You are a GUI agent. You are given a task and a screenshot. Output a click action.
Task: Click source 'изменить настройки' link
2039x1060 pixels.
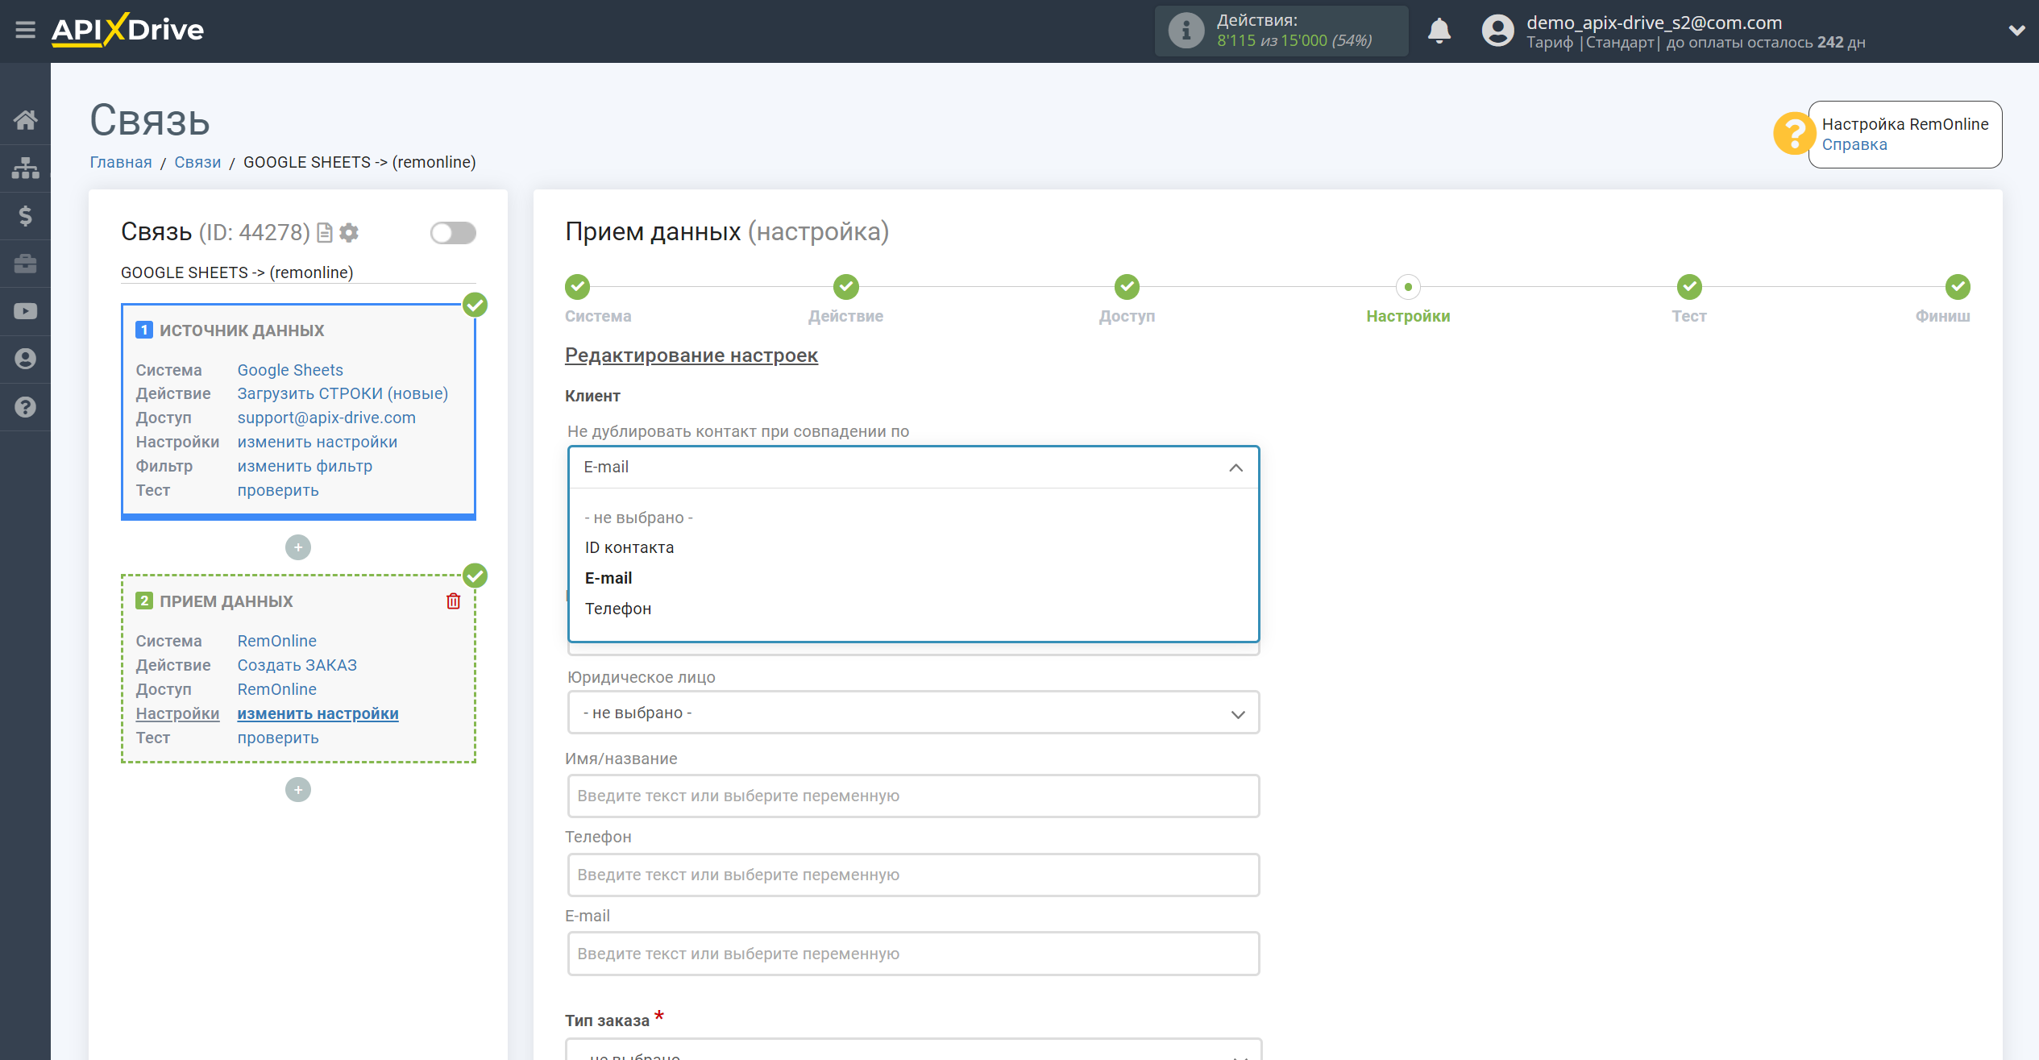pos(317,442)
